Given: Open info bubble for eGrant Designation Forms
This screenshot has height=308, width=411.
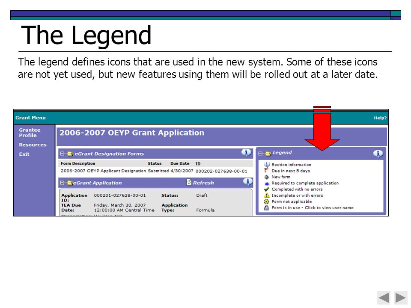Looking at the screenshot, I should pos(246,152).
